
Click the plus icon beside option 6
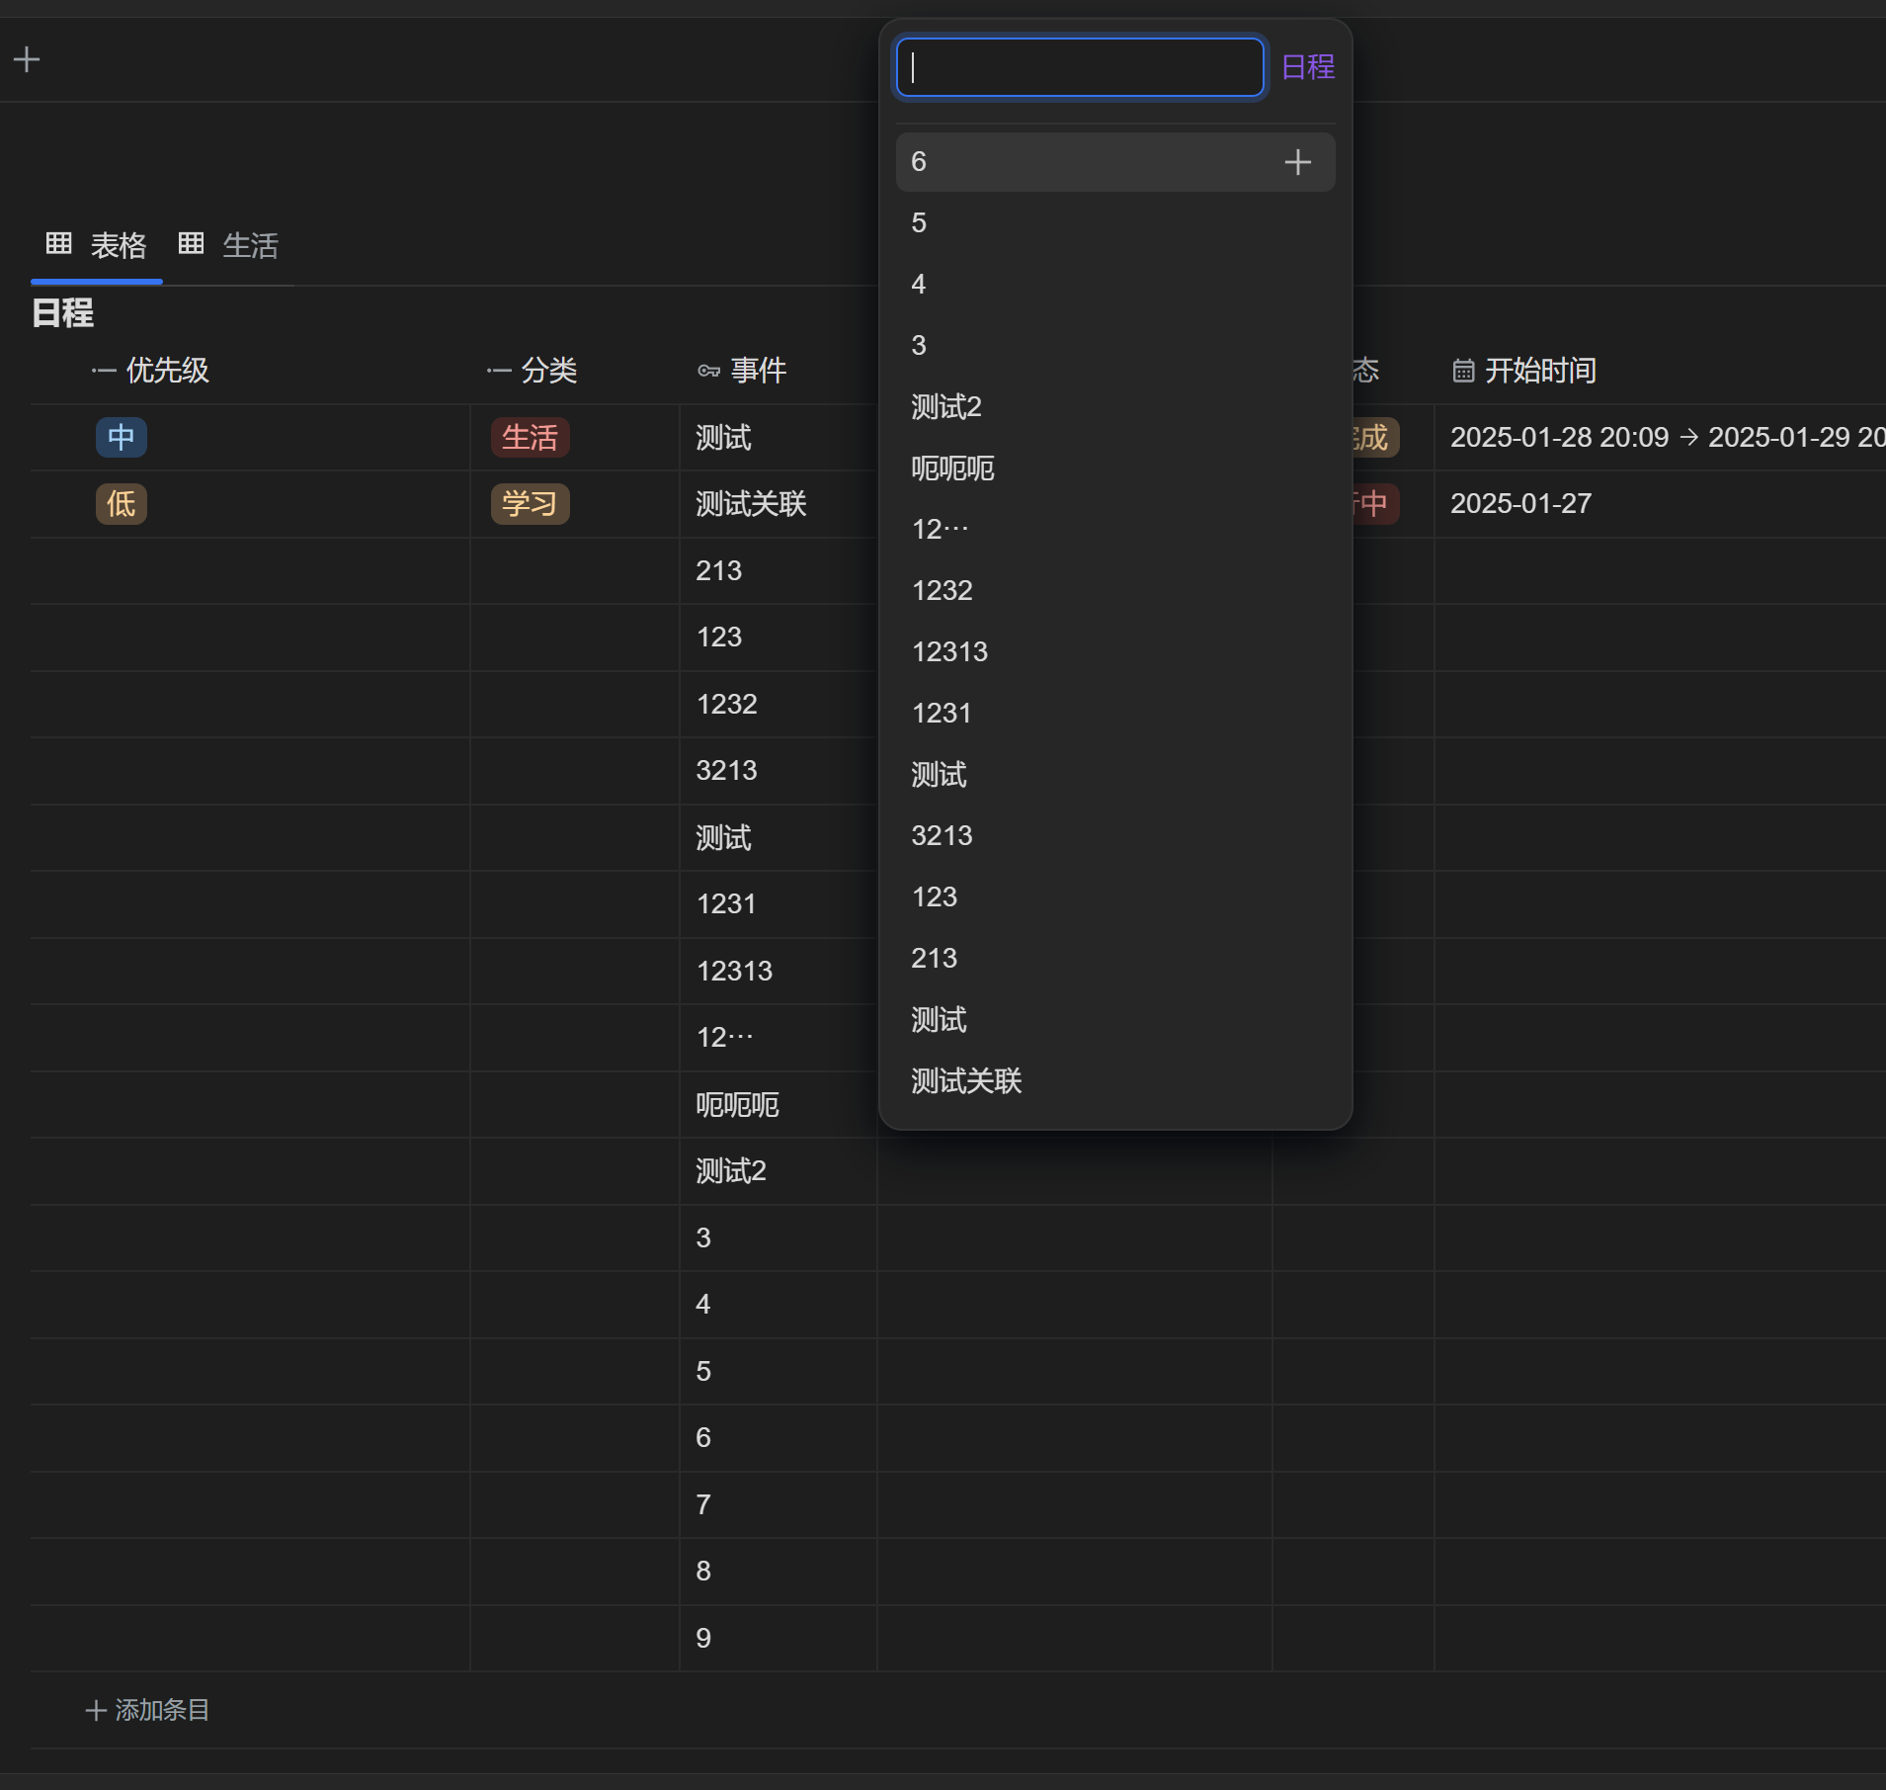(1297, 162)
